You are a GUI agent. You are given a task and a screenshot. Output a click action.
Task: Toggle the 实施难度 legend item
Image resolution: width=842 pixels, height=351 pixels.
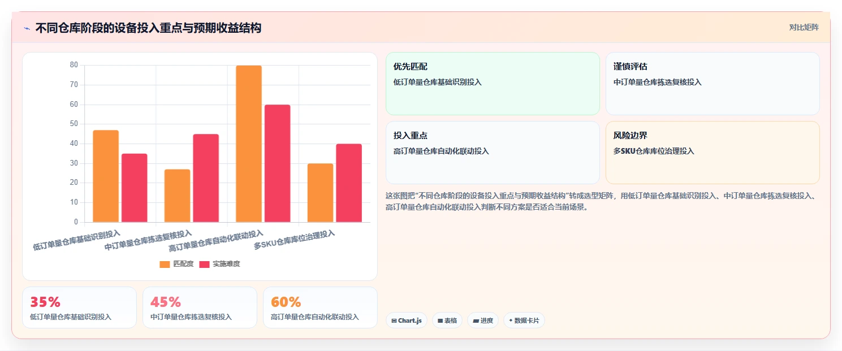point(219,264)
